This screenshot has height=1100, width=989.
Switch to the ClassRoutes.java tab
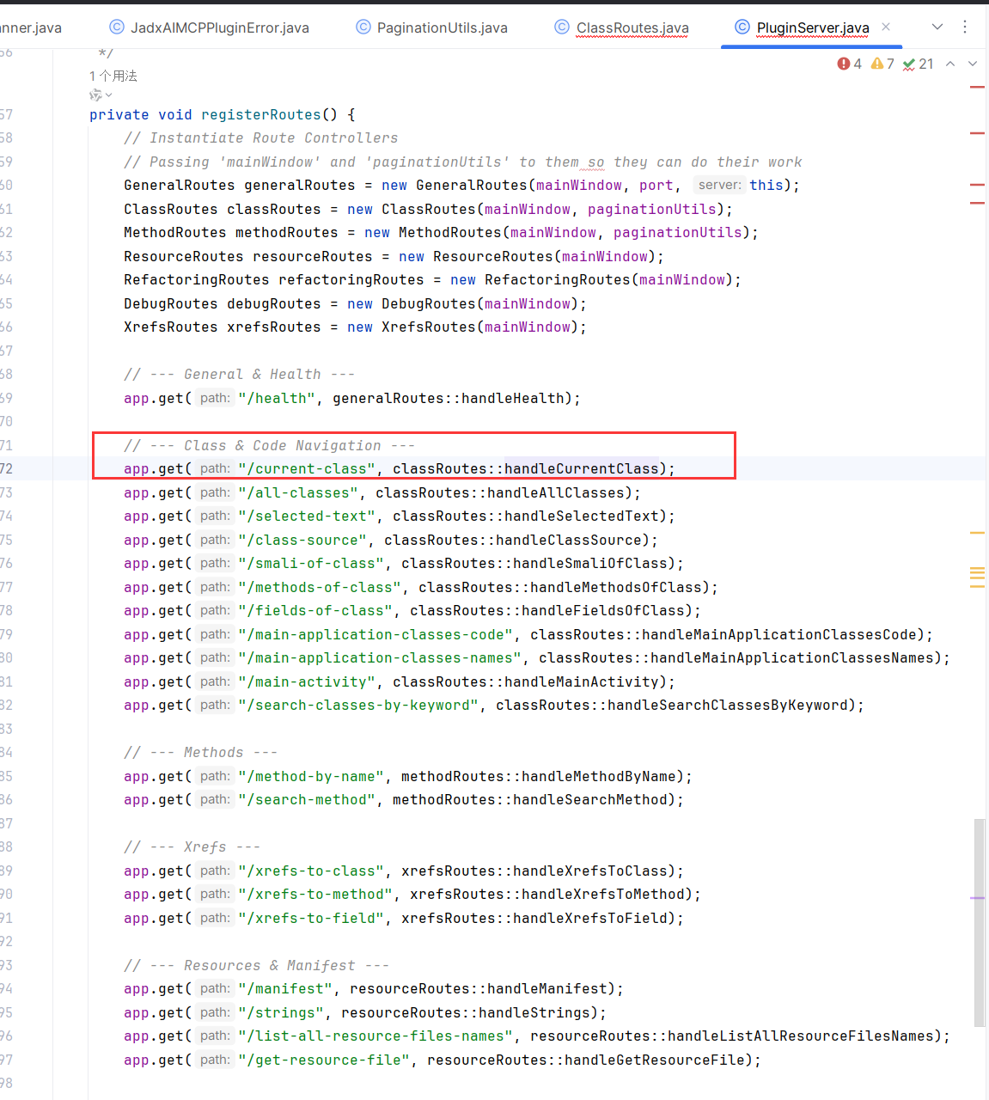[x=632, y=27]
